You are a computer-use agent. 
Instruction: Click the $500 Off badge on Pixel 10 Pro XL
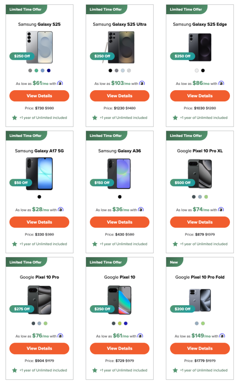(x=183, y=183)
